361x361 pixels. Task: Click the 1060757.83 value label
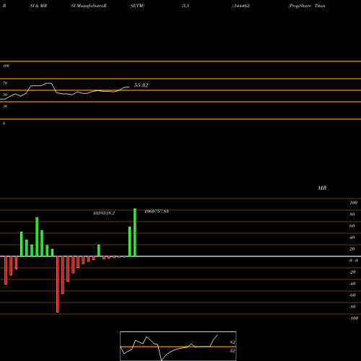[x=157, y=212]
